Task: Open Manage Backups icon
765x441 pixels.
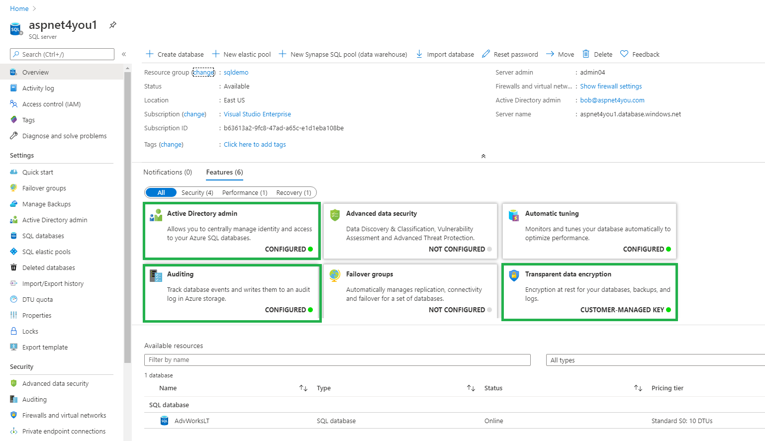Action: (x=13, y=204)
